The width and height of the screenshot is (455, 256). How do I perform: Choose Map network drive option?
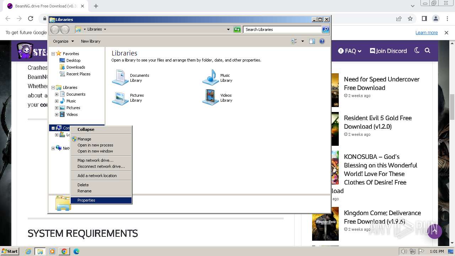pyautogui.click(x=101, y=160)
